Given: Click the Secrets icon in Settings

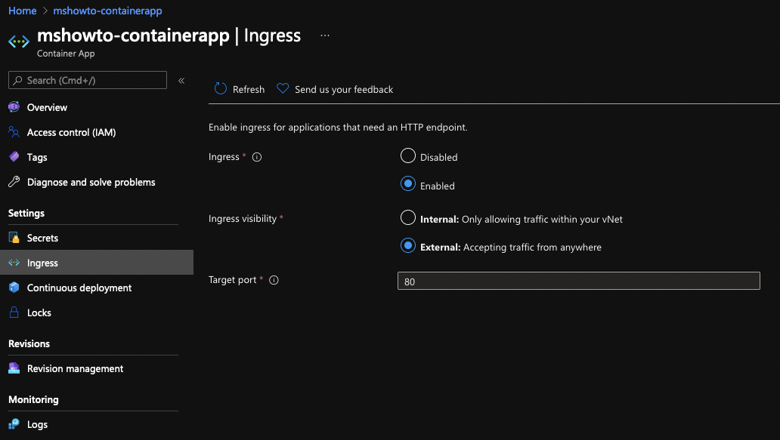Looking at the screenshot, I should [x=14, y=238].
